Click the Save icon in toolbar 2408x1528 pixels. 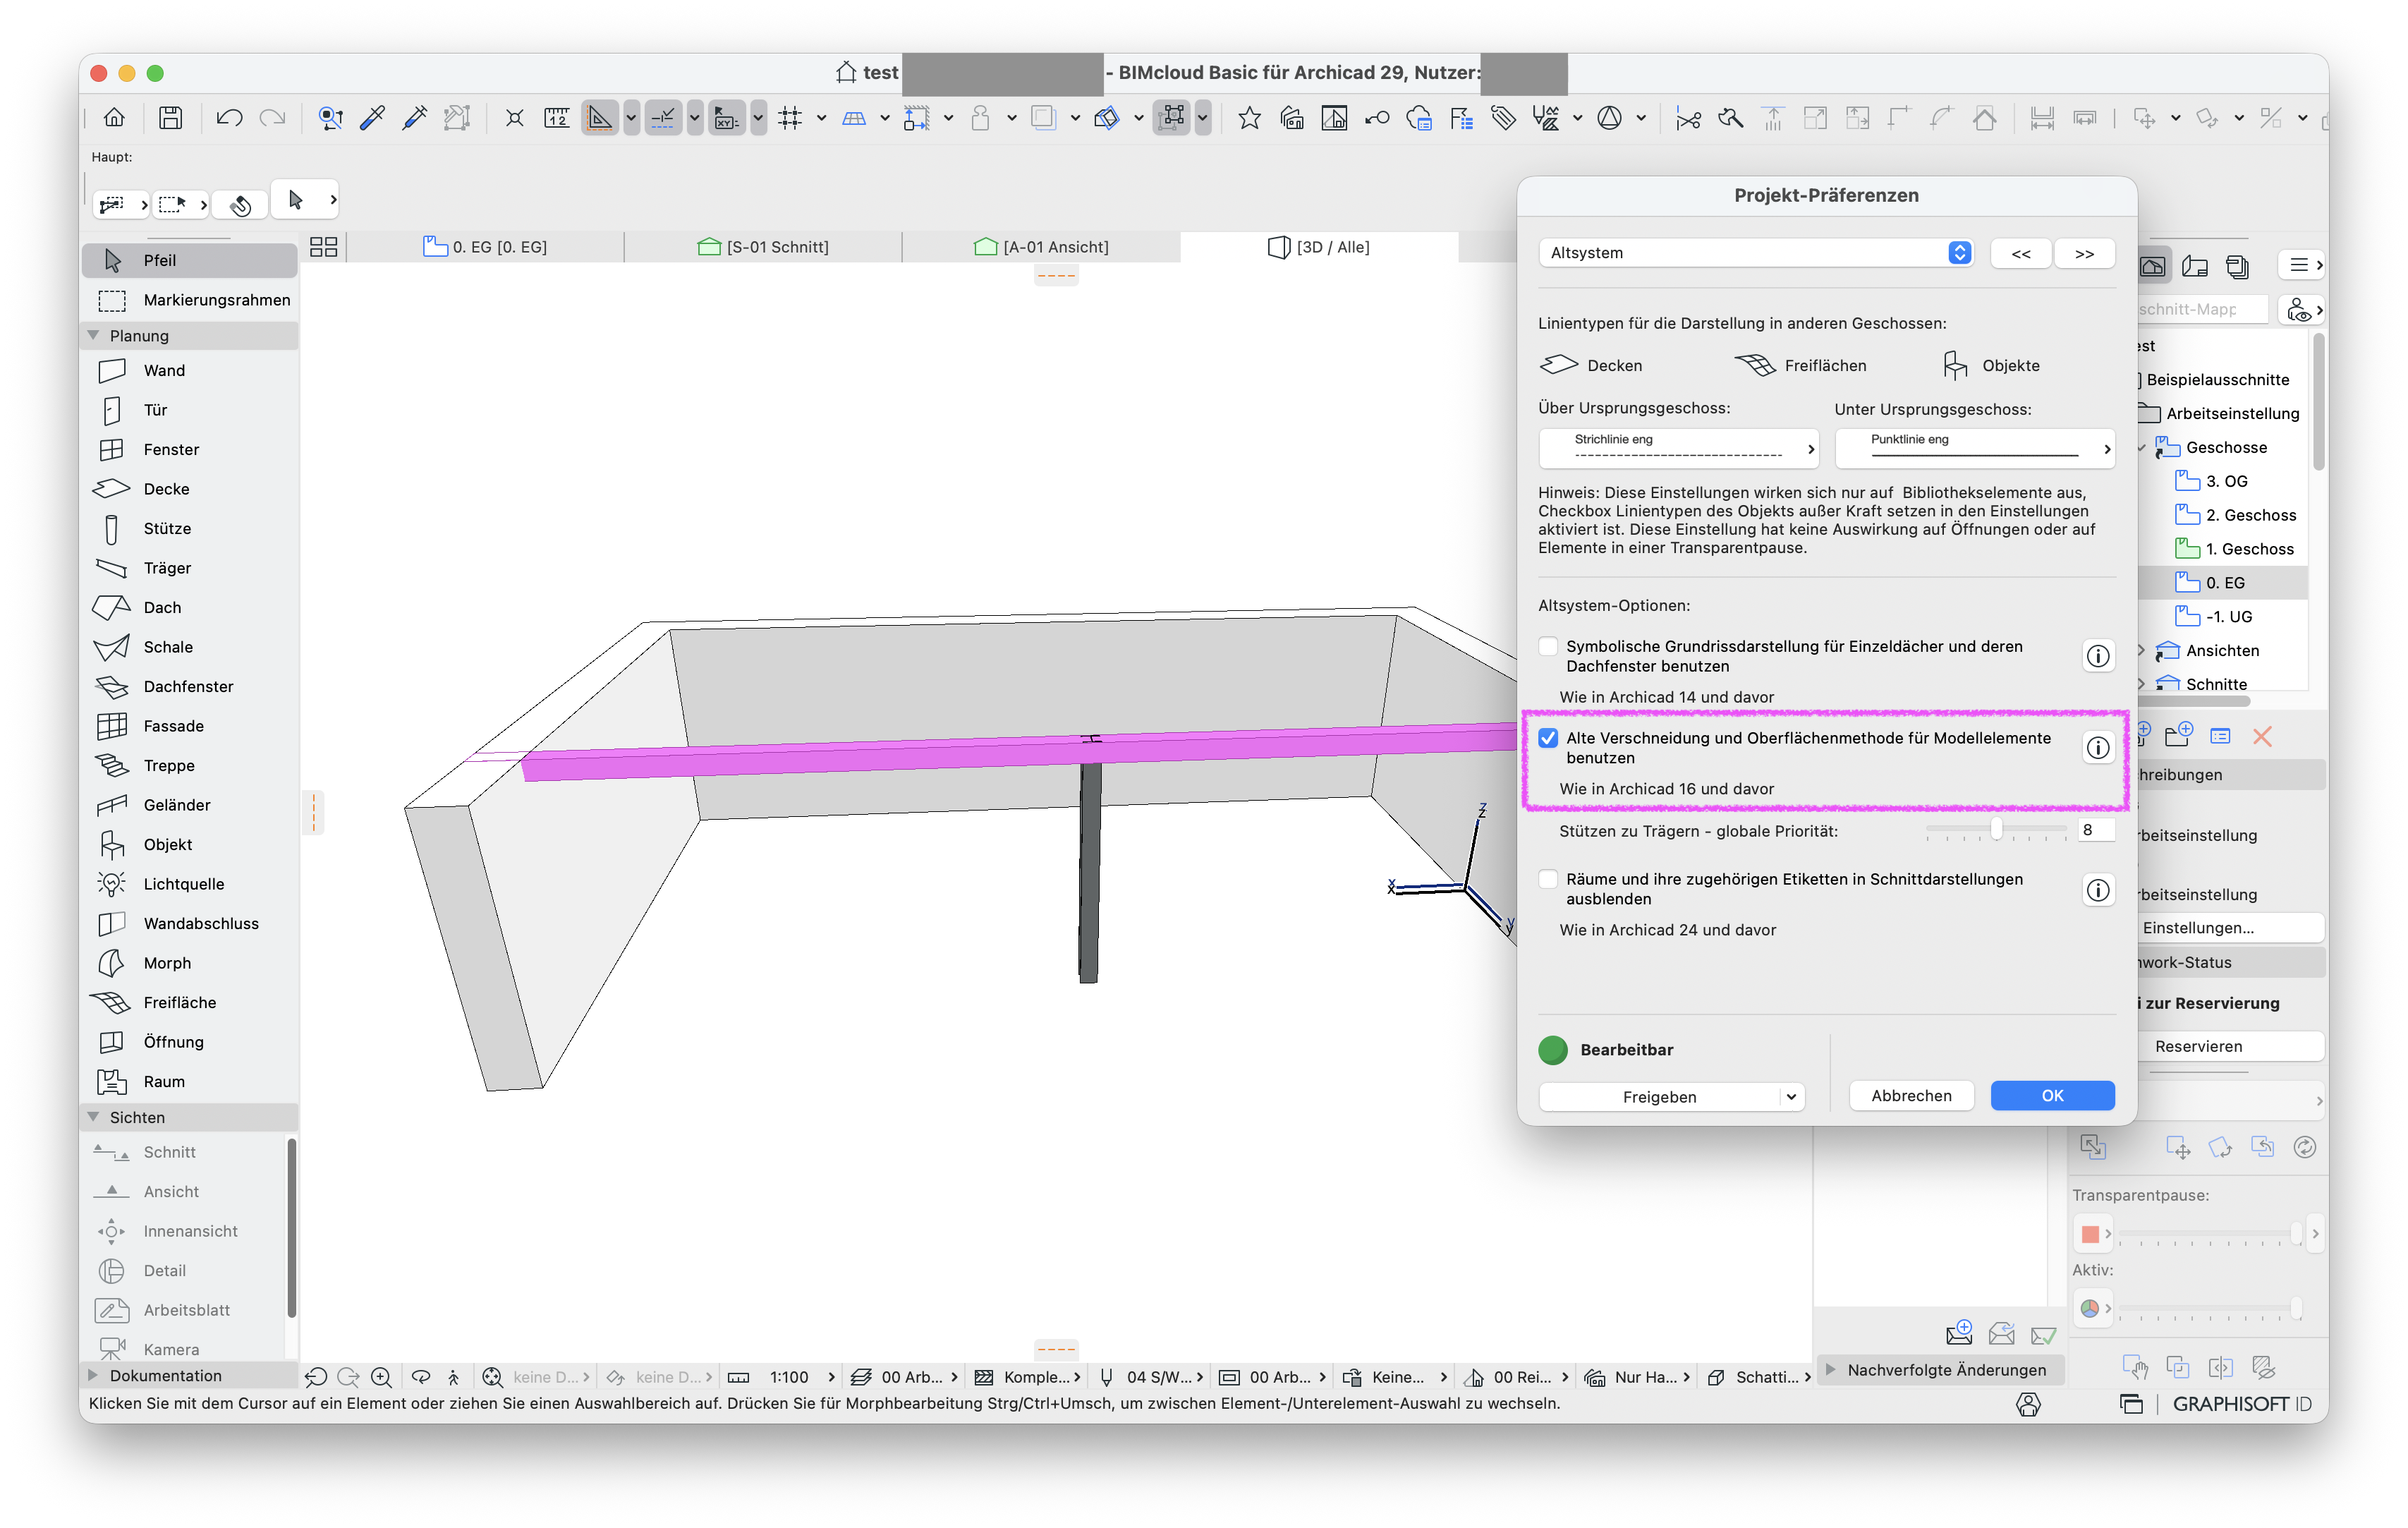(x=171, y=118)
